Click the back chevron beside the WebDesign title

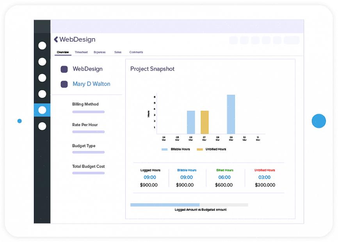coord(56,39)
